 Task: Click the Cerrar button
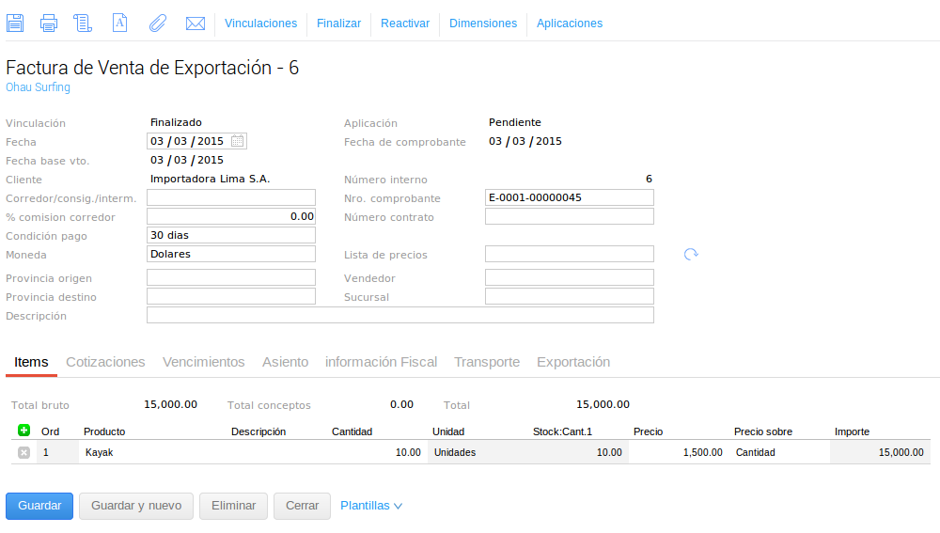click(x=302, y=506)
